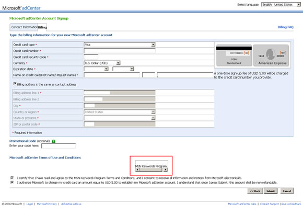Focus the first name on credit card field
The width and height of the screenshot is (303, 213).
(x=112, y=75)
